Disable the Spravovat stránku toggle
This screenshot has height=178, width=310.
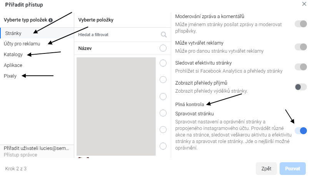pos(300,131)
